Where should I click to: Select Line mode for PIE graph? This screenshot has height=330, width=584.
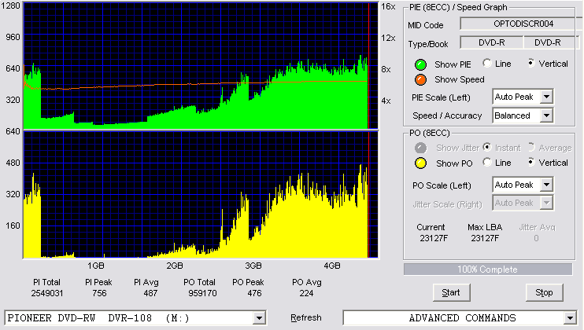(487, 63)
